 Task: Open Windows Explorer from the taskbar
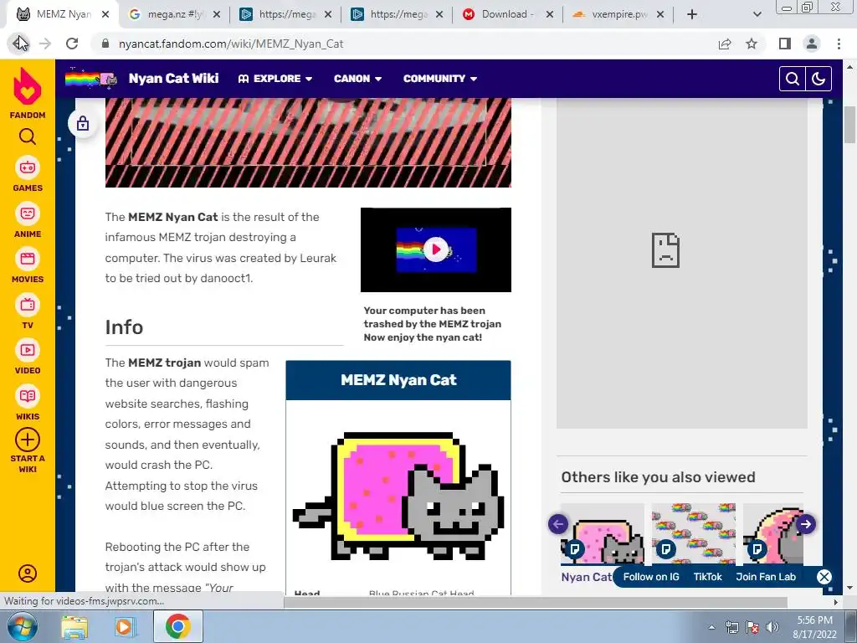pos(74,626)
